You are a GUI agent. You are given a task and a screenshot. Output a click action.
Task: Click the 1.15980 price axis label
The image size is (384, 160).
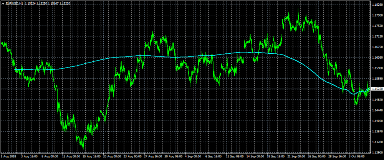point(377,68)
